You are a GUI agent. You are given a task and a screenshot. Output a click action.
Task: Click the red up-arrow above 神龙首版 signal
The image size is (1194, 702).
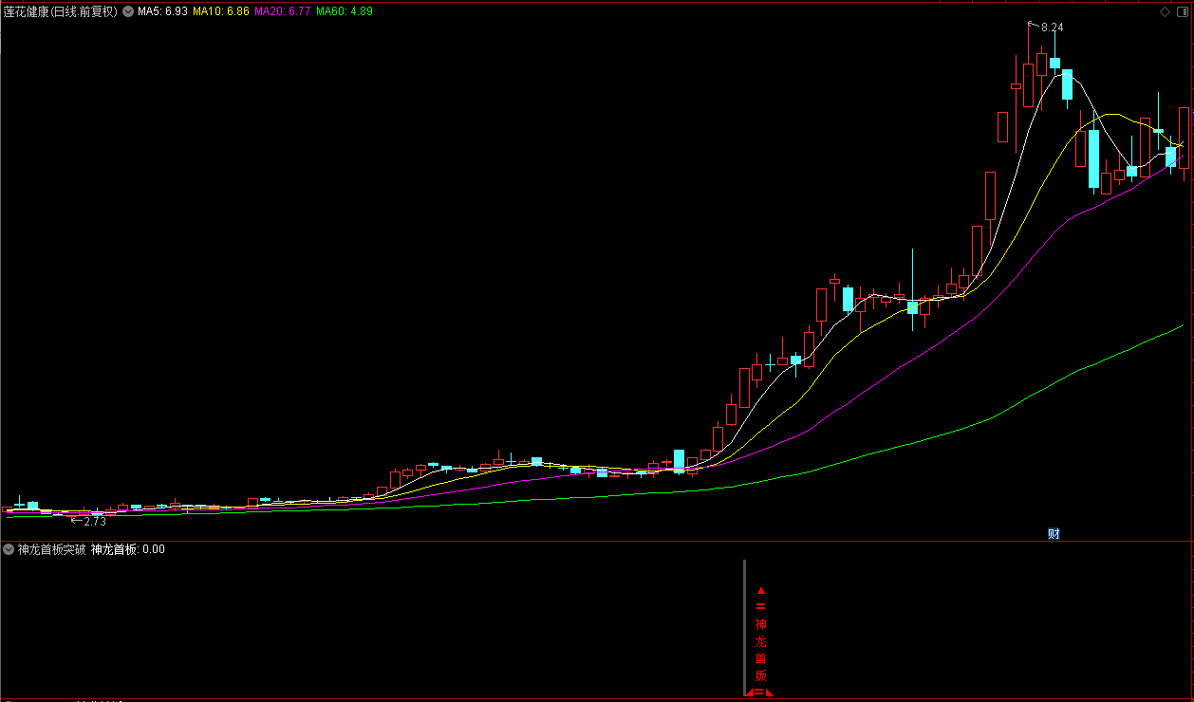click(x=760, y=590)
